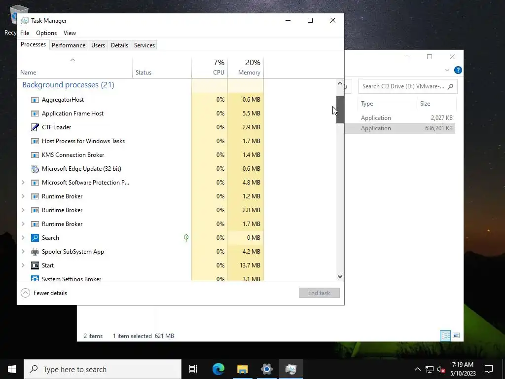Sort processes by Memory column

coord(246,68)
